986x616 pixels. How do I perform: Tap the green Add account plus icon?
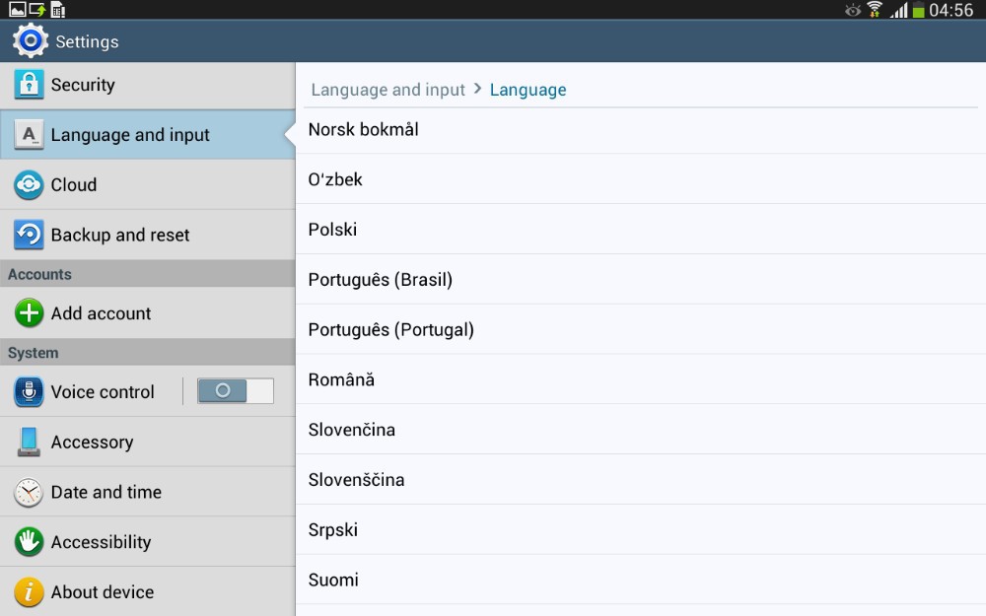[29, 313]
